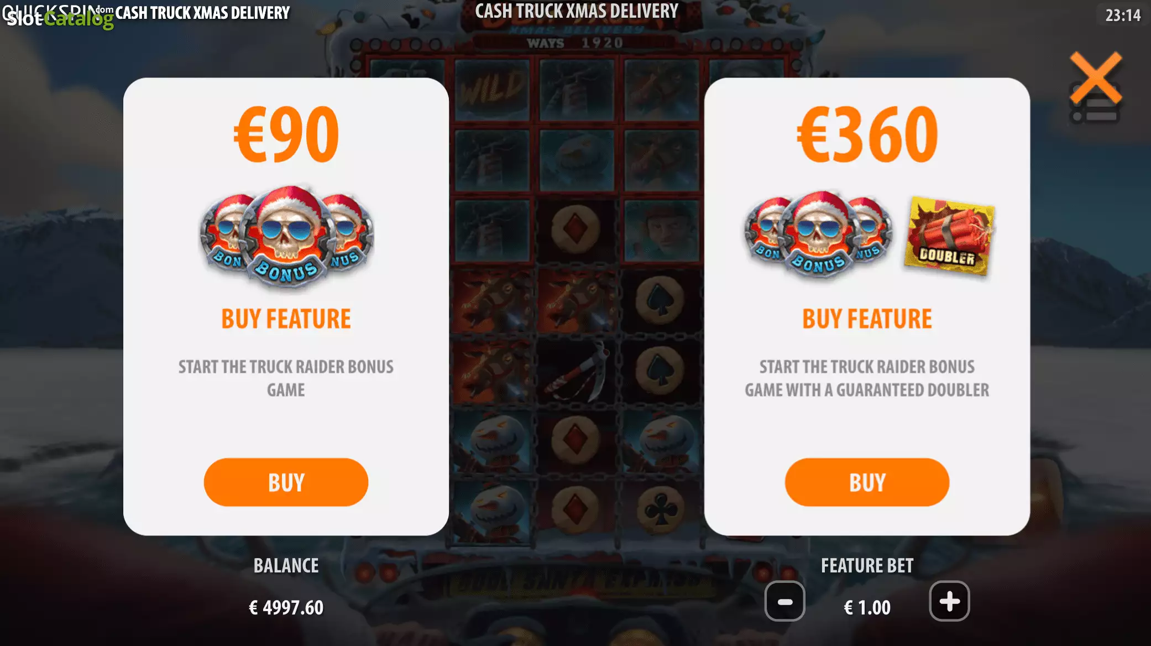
Task: Click the €90 price heading
Action: click(286, 134)
